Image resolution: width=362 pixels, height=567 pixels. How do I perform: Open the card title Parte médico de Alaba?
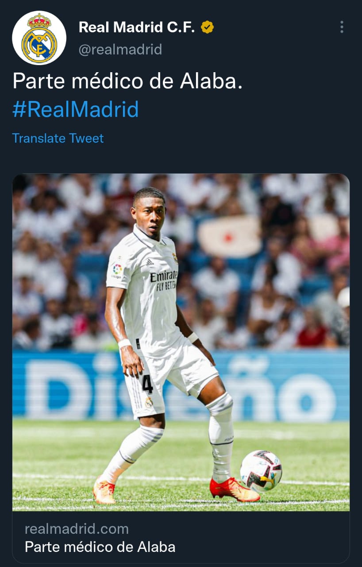point(100,547)
